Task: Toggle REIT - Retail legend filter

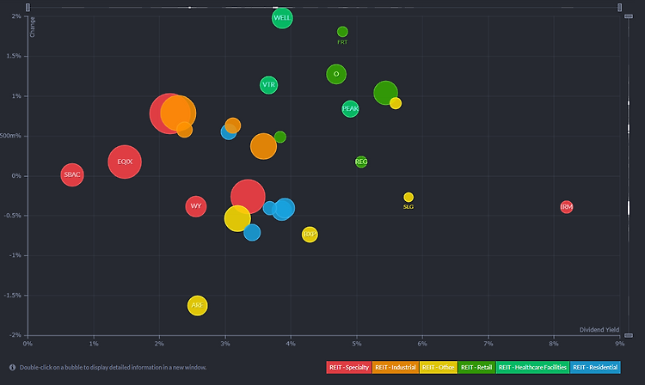Action: coord(476,367)
